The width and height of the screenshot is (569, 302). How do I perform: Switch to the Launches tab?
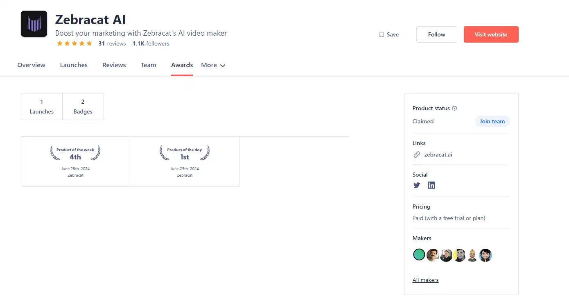tap(74, 65)
